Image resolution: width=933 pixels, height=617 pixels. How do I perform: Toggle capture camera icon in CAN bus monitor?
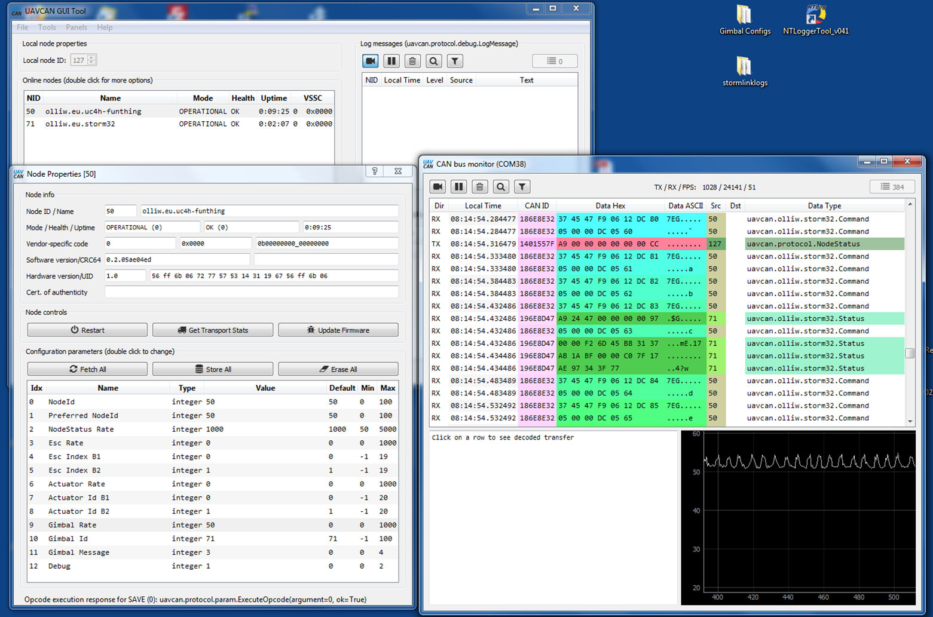[x=438, y=187]
